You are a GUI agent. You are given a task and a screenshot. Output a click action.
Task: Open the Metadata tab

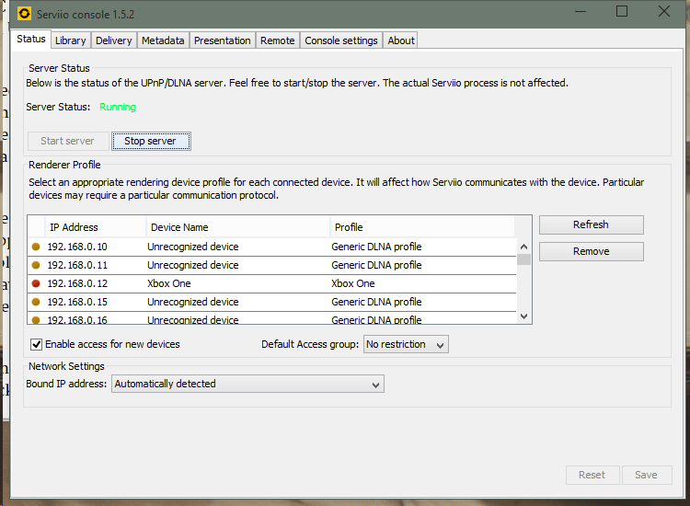pyautogui.click(x=163, y=40)
